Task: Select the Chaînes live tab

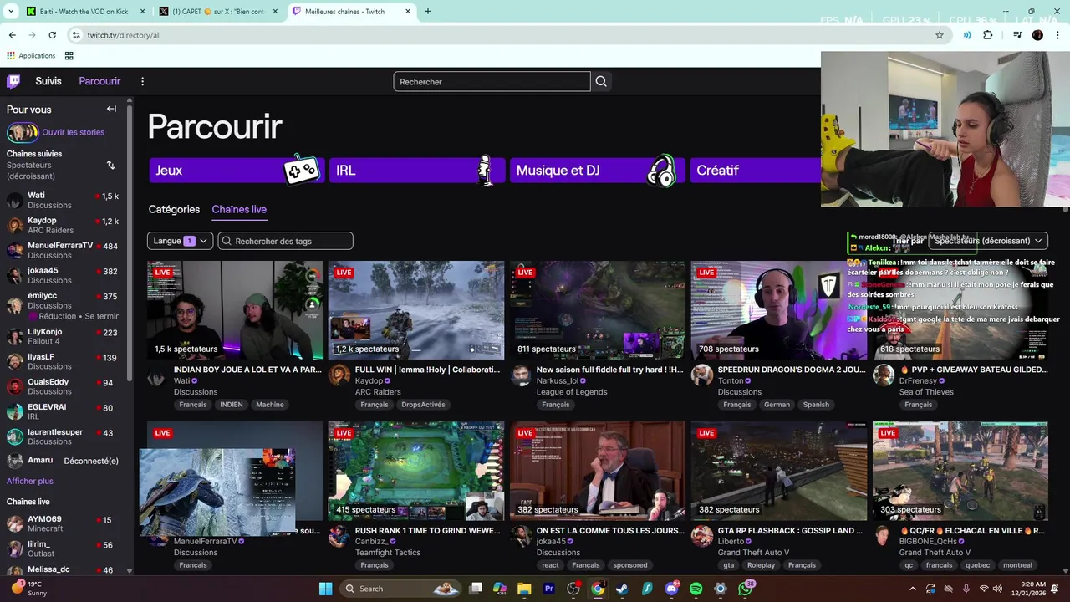Action: coord(239,209)
